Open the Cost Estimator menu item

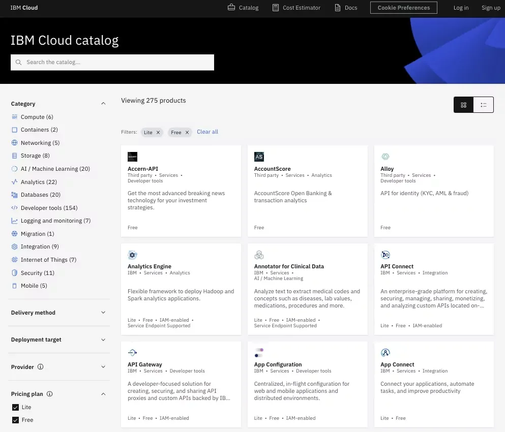[x=296, y=8]
